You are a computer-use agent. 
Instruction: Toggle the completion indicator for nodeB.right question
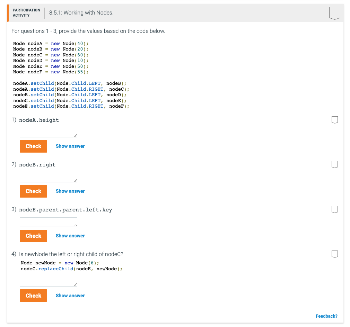pos(334,164)
